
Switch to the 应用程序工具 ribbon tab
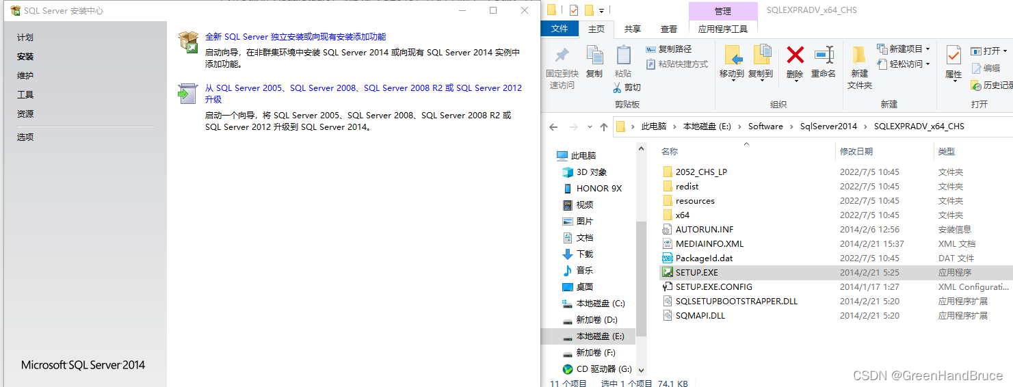click(723, 29)
